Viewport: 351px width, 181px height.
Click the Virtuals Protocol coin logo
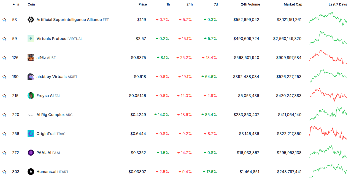(x=31, y=39)
